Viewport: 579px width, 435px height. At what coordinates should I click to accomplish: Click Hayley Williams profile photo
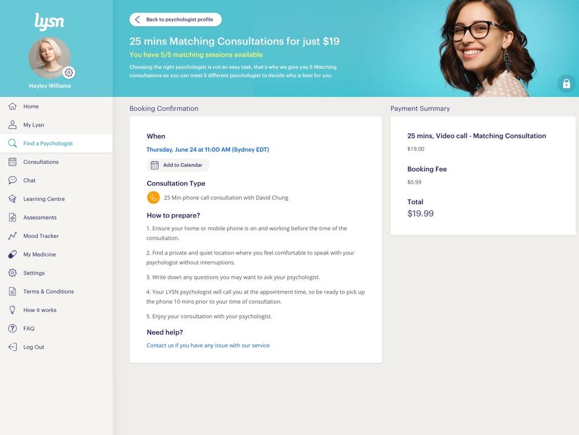click(50, 57)
